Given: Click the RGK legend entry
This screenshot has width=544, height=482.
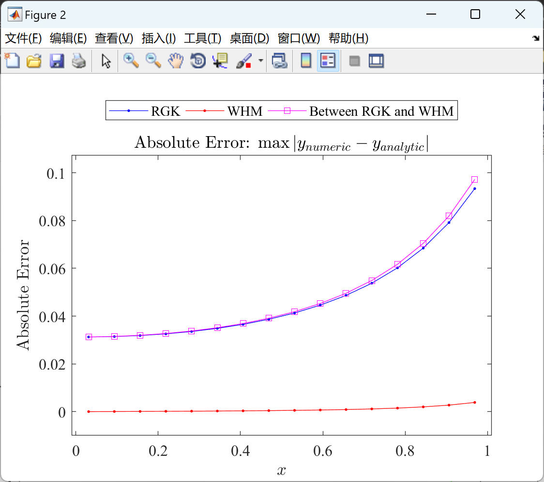Looking at the screenshot, I should [x=145, y=111].
